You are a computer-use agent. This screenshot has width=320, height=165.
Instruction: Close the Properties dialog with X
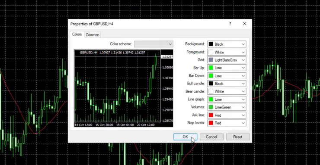tap(244, 24)
